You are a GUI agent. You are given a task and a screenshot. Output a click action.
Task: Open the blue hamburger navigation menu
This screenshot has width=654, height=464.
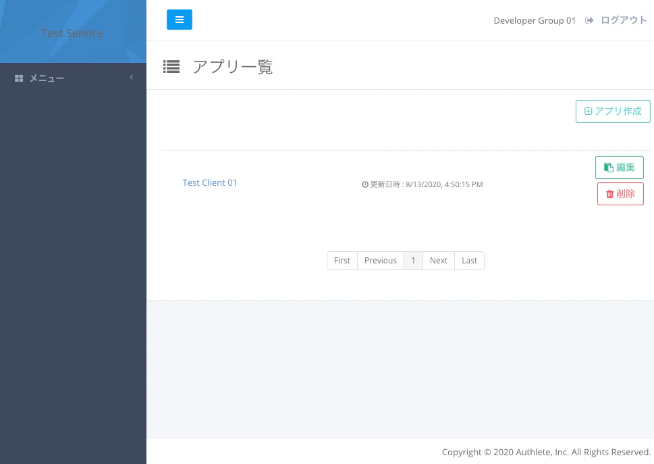(x=179, y=20)
